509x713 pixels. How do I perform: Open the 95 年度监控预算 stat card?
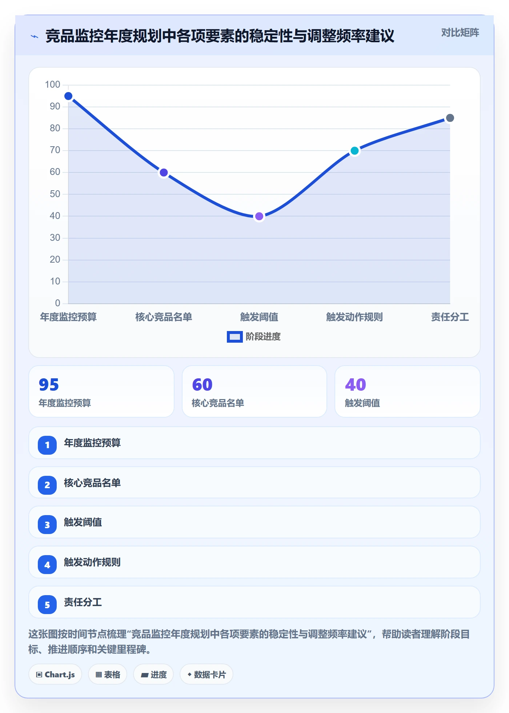(101, 391)
